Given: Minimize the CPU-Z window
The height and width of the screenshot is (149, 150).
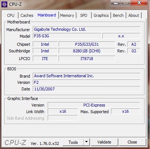Looking at the screenshot, I should pyautogui.click(x=116, y=3).
